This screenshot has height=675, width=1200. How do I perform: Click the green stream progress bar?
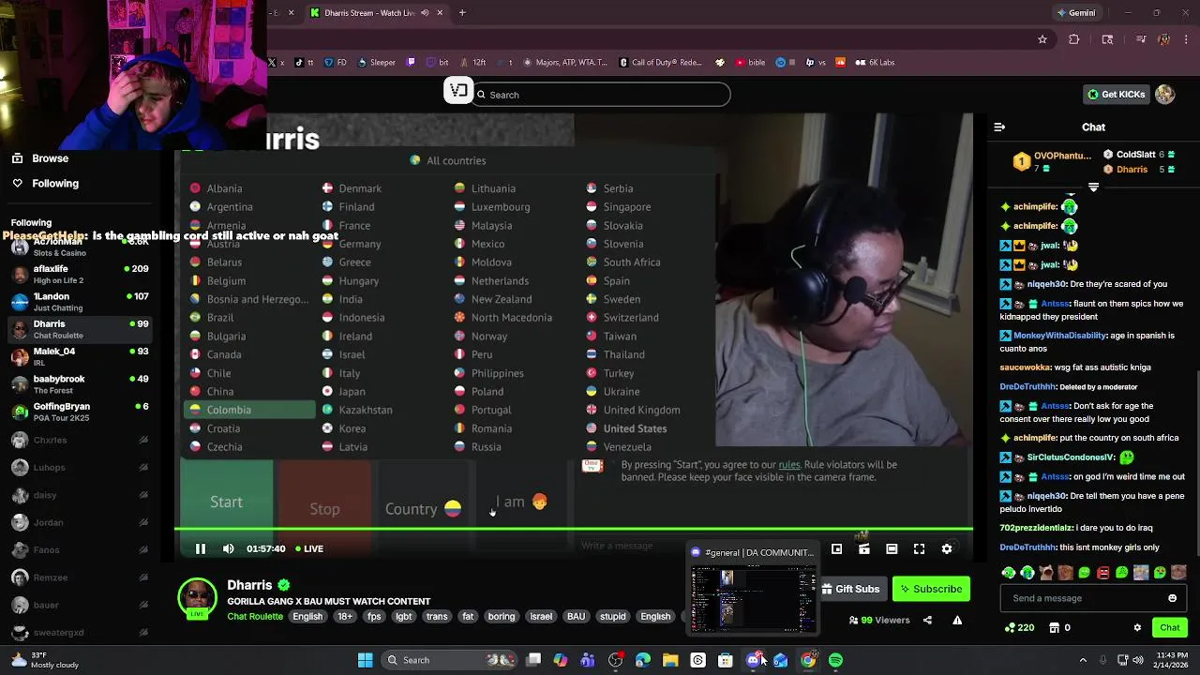click(x=574, y=530)
